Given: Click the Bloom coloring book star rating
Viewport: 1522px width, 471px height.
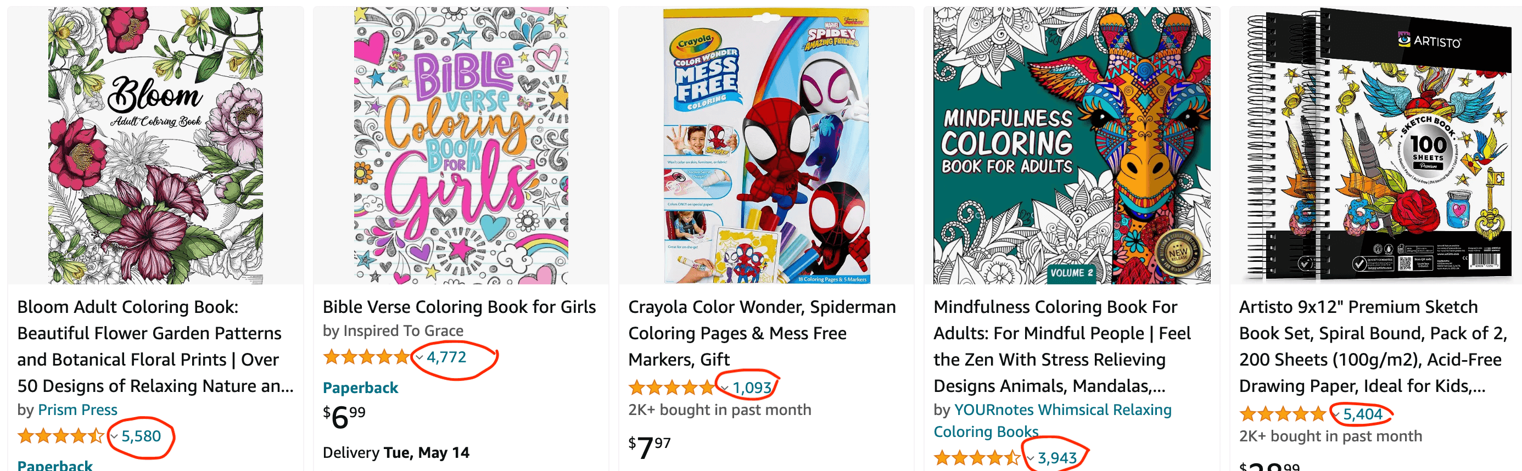Looking at the screenshot, I should pyautogui.click(x=60, y=437).
